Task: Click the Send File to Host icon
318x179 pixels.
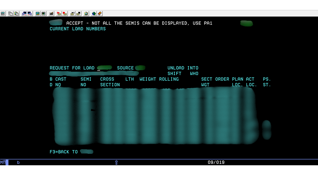Action: (24, 14)
